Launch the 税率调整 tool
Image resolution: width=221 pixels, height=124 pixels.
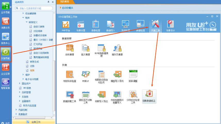(x=133, y=76)
